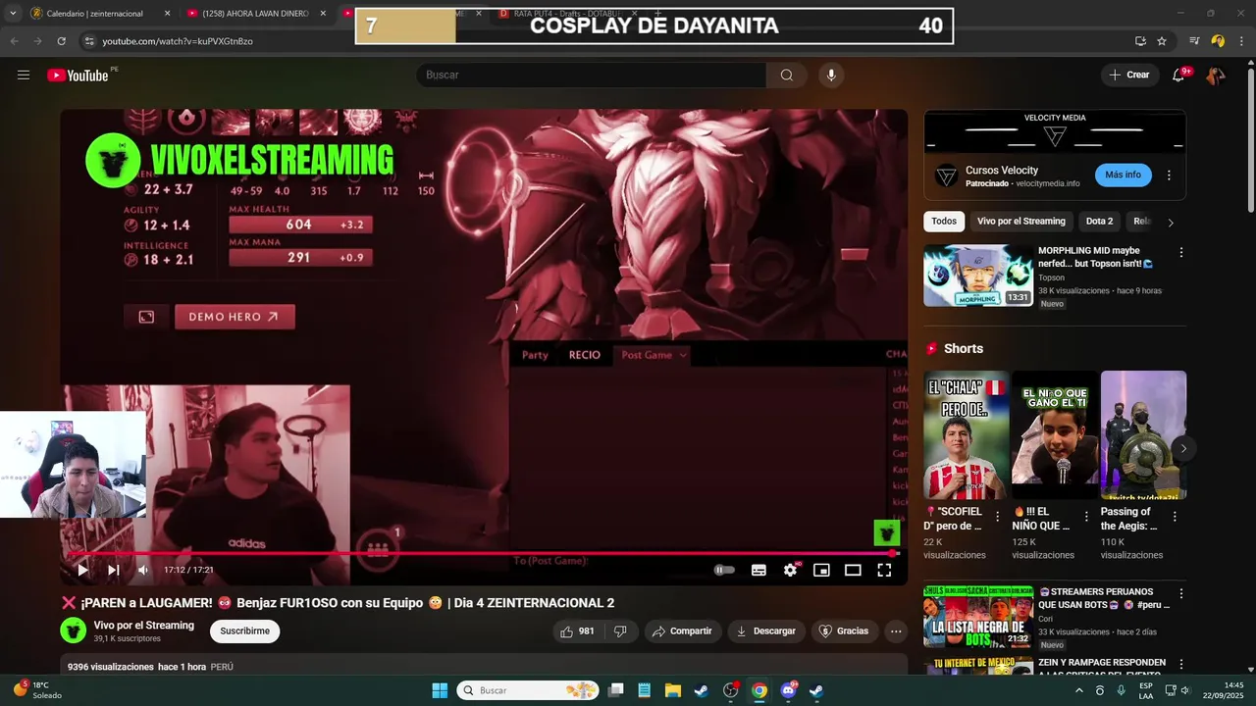Skip to the next video

113,570
